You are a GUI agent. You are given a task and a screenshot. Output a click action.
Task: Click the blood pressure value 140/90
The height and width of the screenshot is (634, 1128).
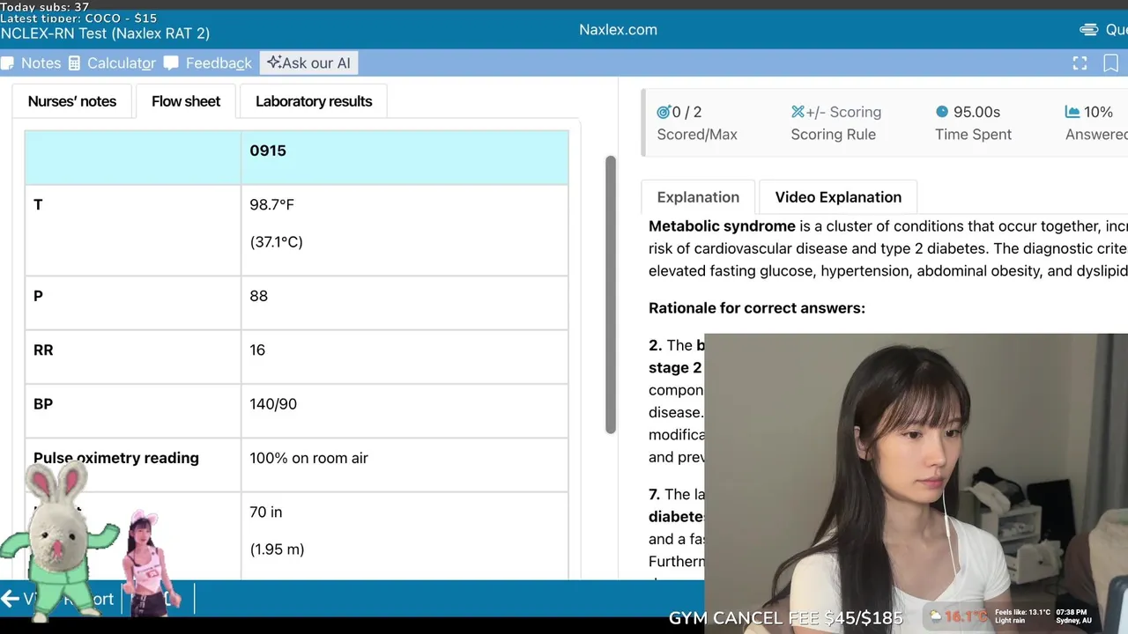coord(273,404)
